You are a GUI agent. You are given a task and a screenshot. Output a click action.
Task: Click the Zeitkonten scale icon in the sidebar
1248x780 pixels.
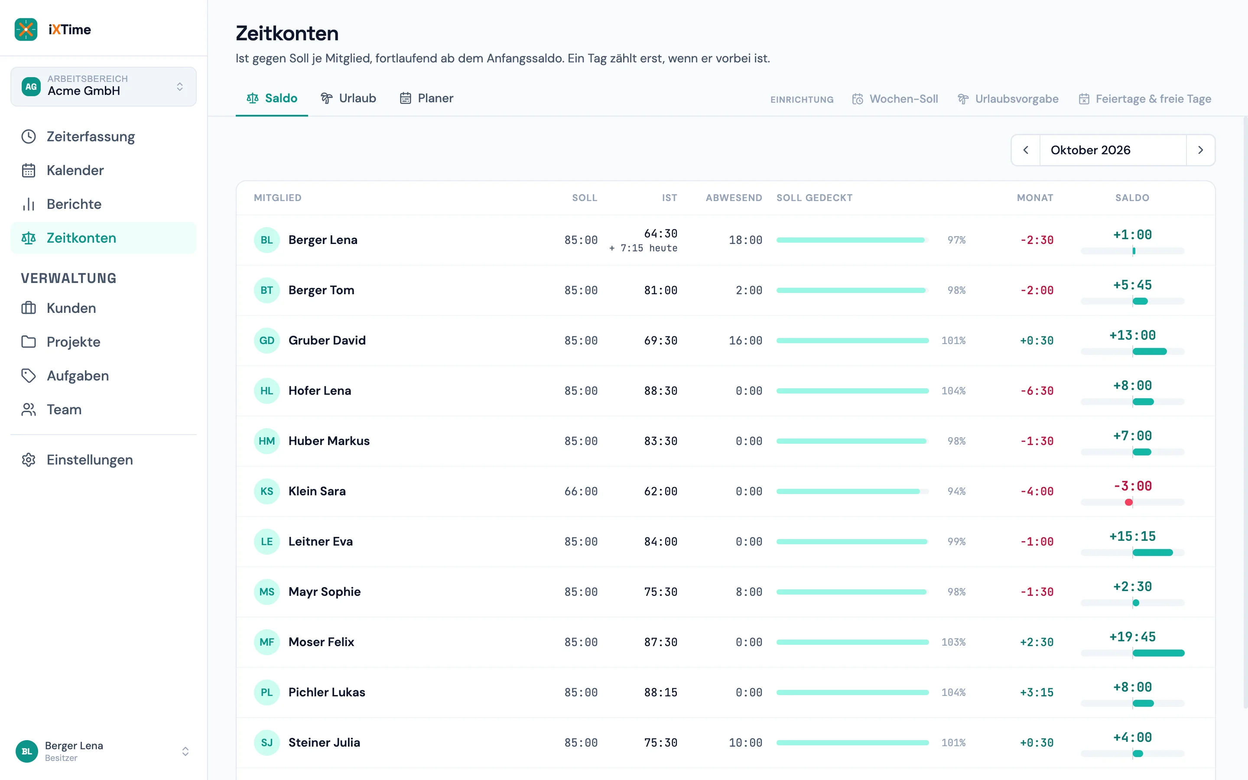(x=28, y=238)
